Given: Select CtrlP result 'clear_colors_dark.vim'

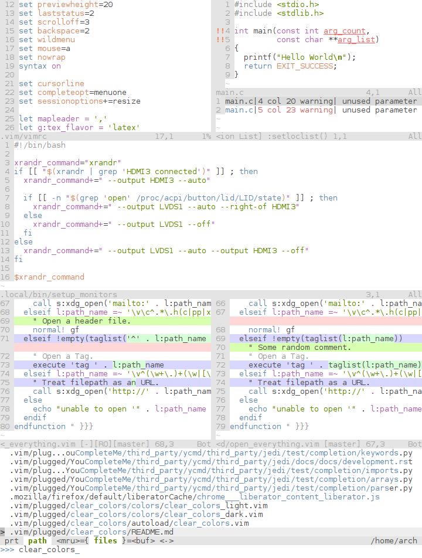Looking at the screenshot, I should pos(137,514).
